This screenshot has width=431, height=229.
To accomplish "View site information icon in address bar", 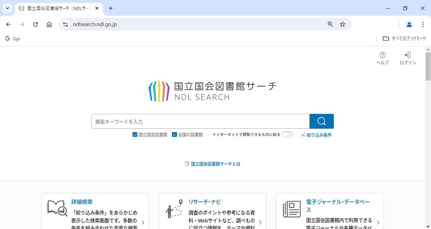I will click(x=65, y=25).
